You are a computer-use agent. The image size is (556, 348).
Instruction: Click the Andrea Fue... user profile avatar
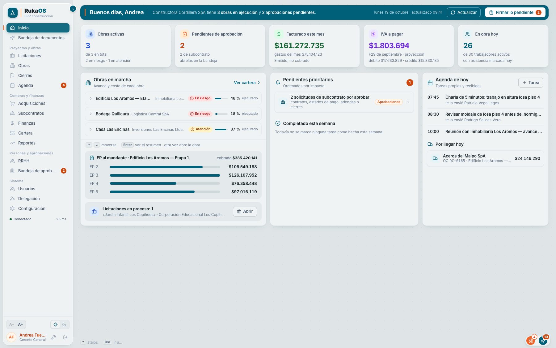click(x=11, y=337)
